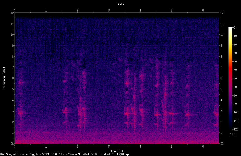Click the file path ending in 09:43:01.mp3
The width and height of the screenshot is (241, 156).
point(65,154)
